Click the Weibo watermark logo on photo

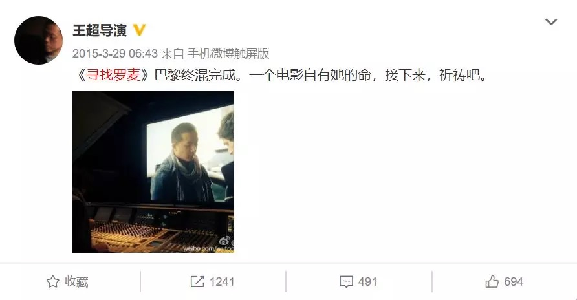click(224, 241)
